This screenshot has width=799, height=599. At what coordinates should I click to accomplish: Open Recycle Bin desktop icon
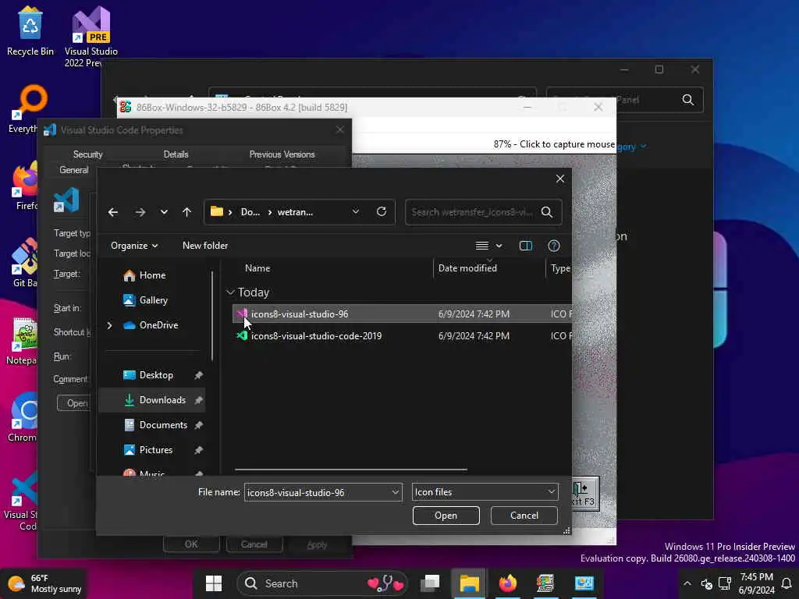(x=30, y=31)
